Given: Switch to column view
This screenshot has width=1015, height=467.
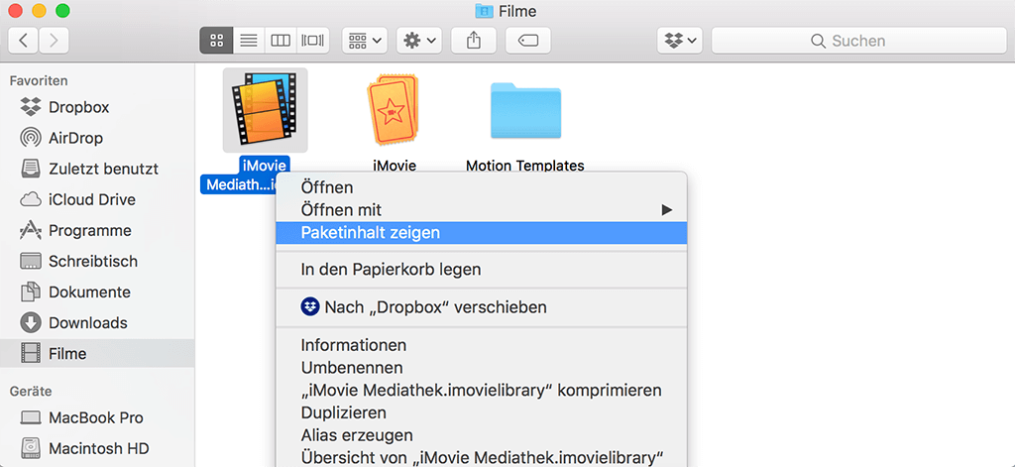Looking at the screenshot, I should tap(281, 41).
